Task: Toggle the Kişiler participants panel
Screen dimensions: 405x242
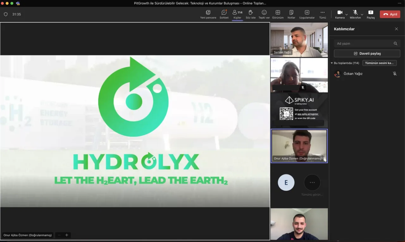Action: coord(237,14)
